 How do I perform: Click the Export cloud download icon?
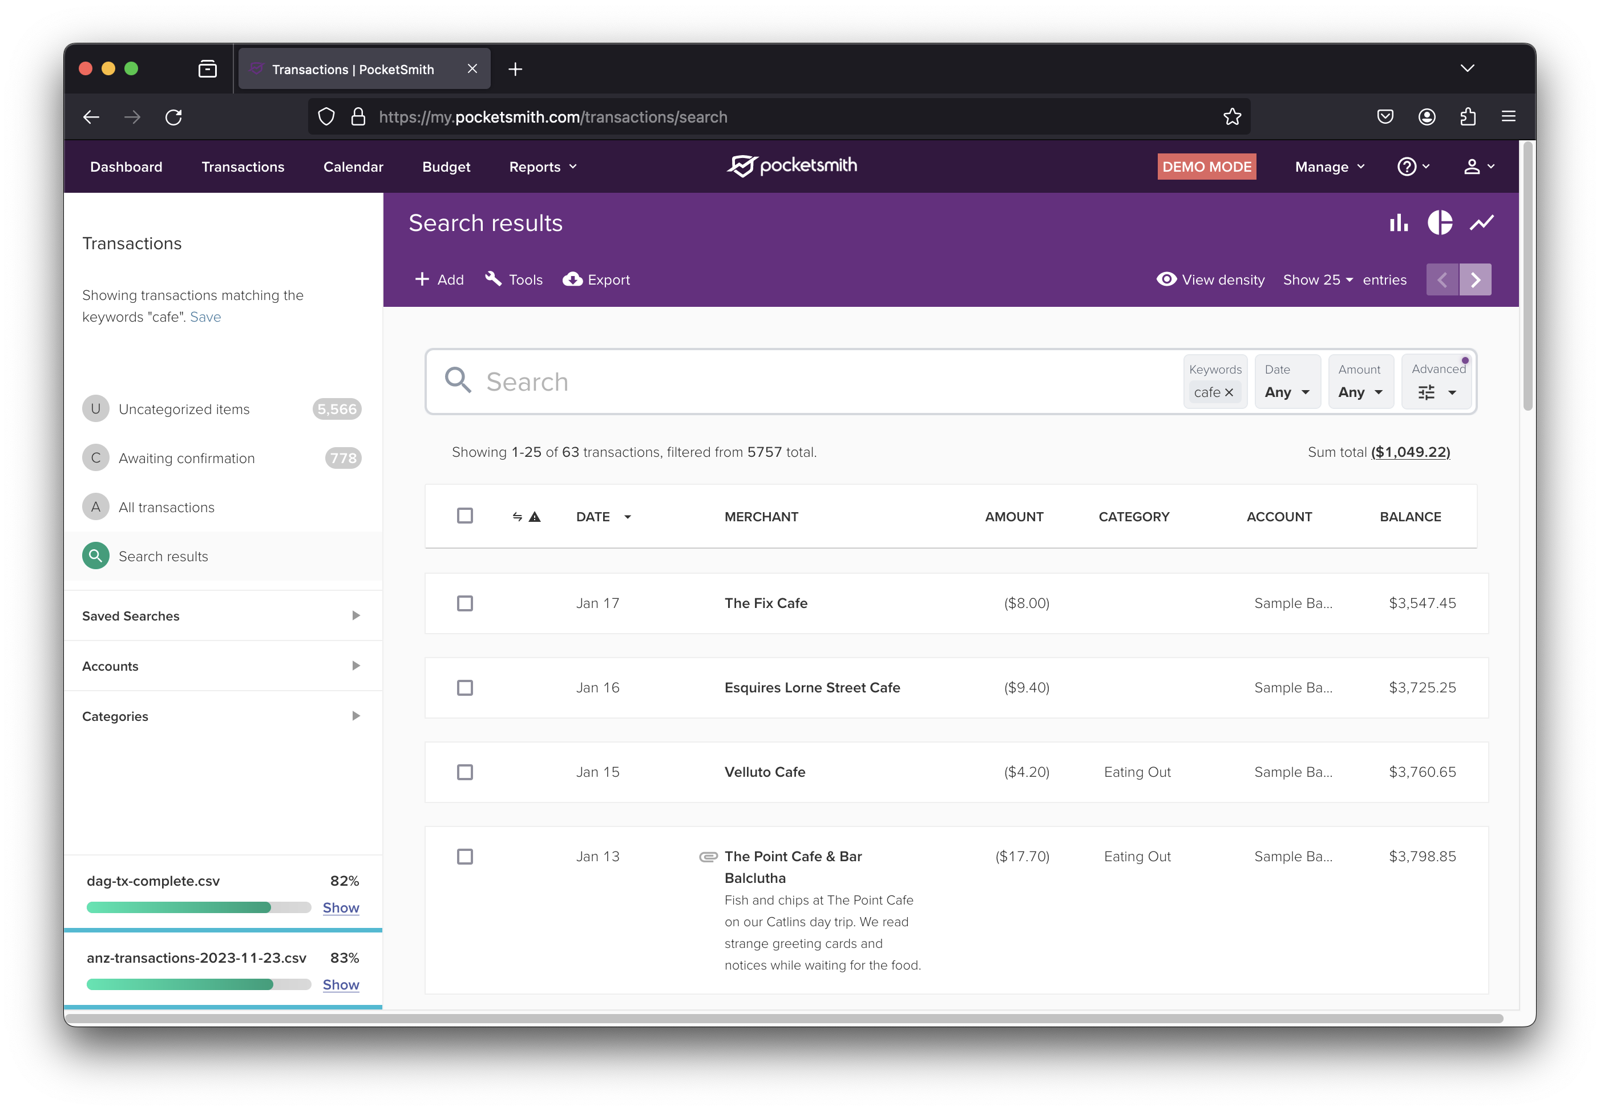click(x=572, y=279)
